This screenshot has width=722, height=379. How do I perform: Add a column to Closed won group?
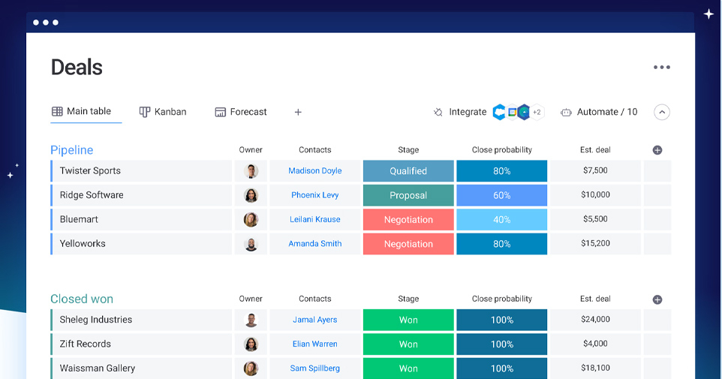(x=657, y=299)
